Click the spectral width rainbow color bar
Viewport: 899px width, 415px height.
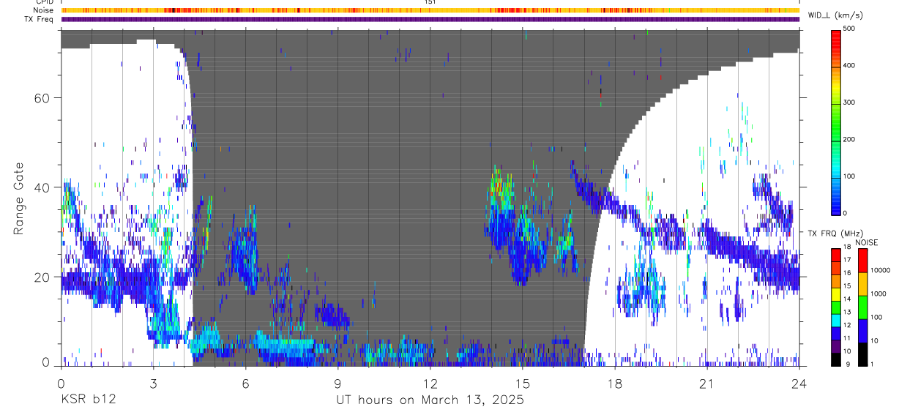click(x=835, y=121)
